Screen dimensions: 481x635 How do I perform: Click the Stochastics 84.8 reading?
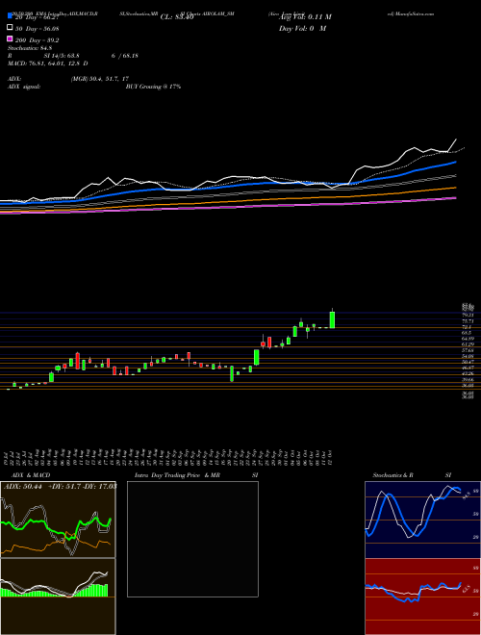(x=30, y=48)
